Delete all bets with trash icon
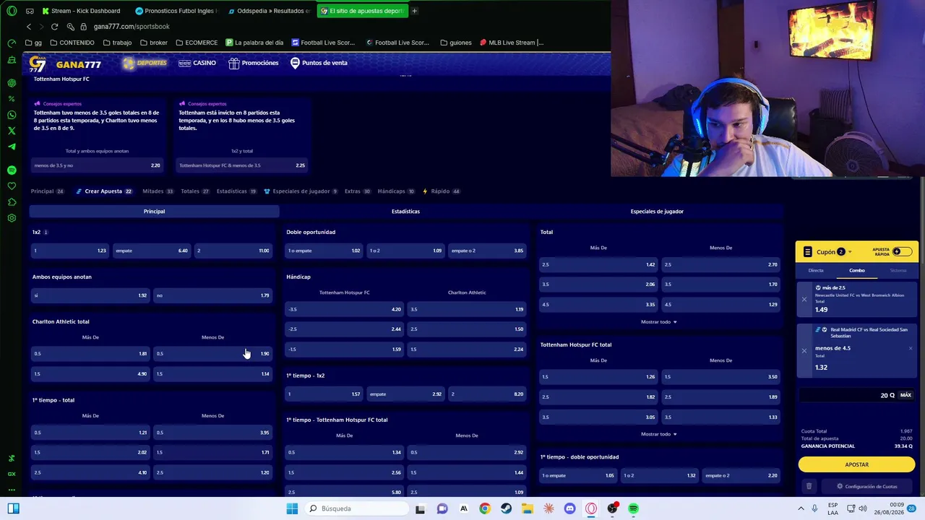925x520 pixels. [x=809, y=486]
